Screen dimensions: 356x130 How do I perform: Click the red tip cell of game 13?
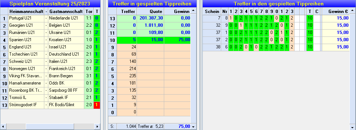click(x=97, y=105)
